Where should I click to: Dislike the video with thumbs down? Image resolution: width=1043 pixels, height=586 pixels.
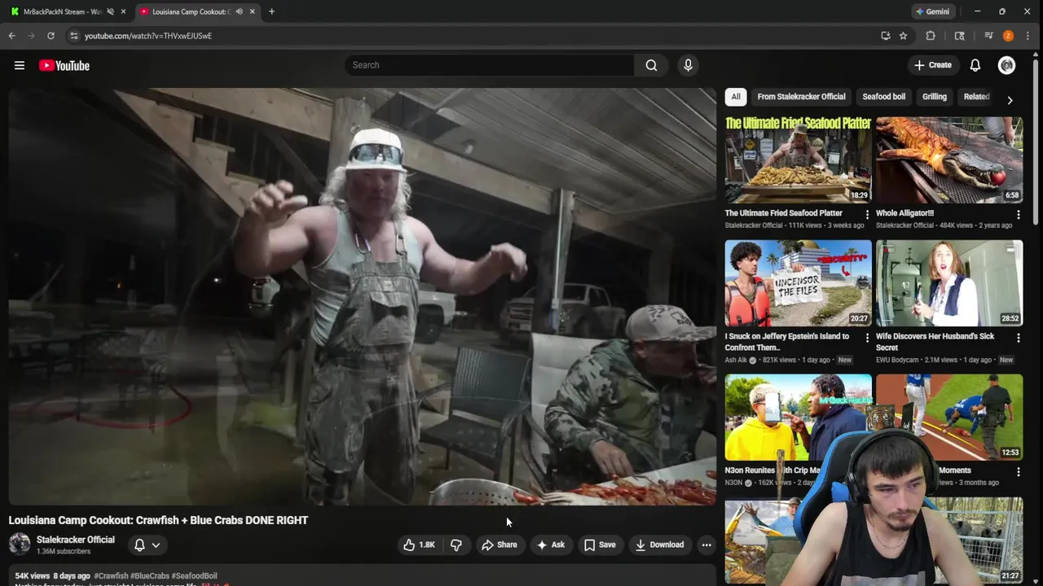pyautogui.click(x=456, y=544)
